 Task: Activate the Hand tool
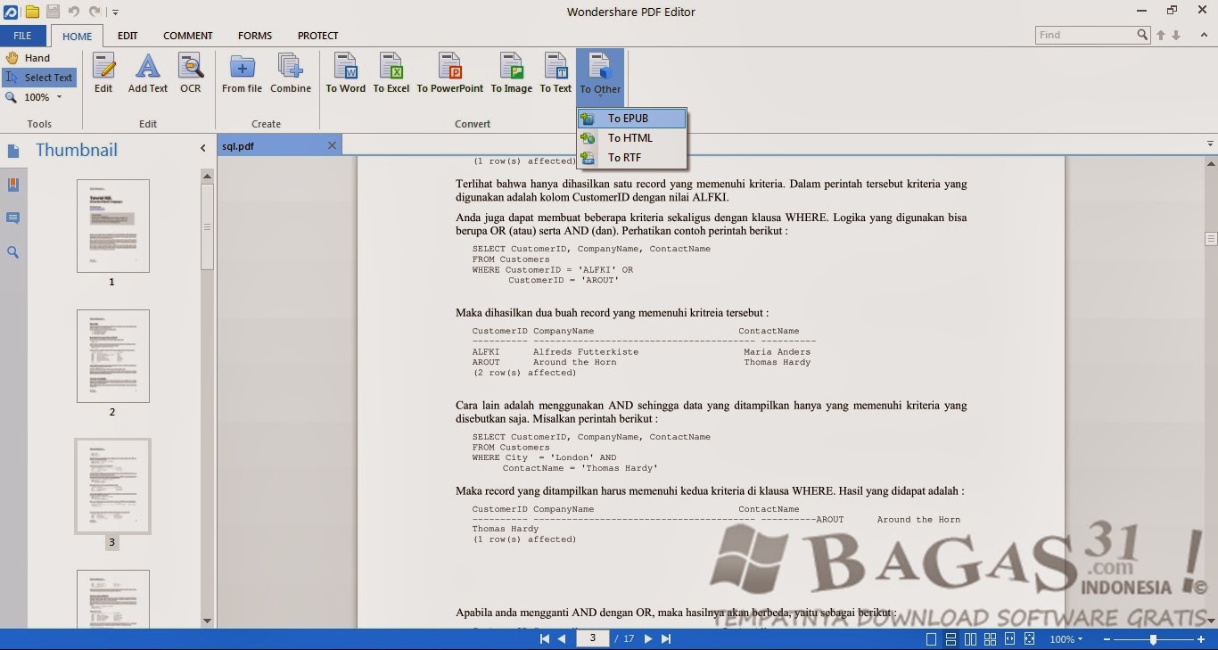coord(29,58)
